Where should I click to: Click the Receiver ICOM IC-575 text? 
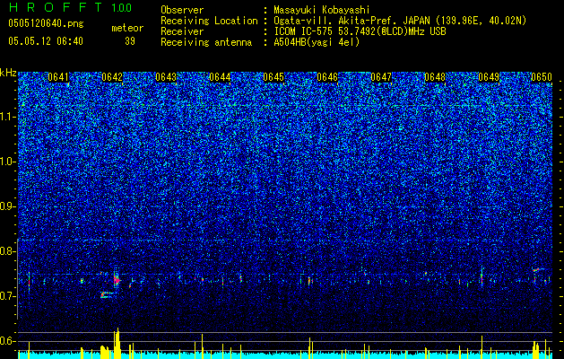(360, 31)
